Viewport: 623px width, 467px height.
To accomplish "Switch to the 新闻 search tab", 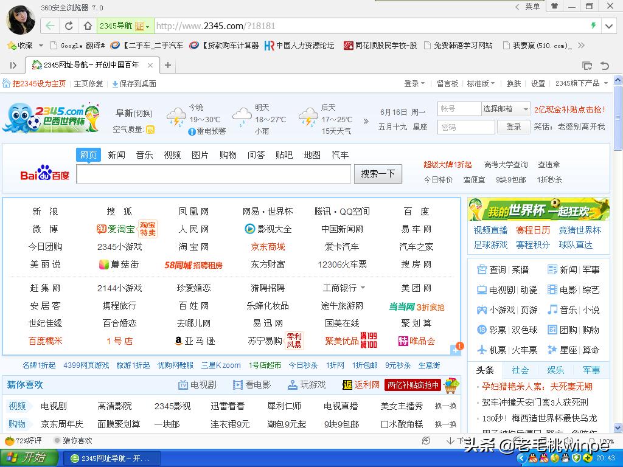I will tap(116, 154).
